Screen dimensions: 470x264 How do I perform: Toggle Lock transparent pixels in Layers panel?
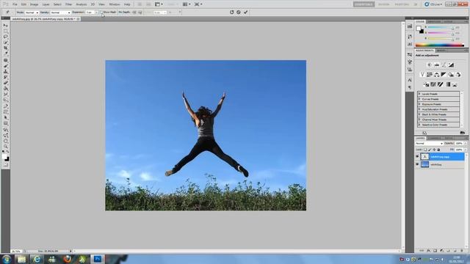(425, 150)
